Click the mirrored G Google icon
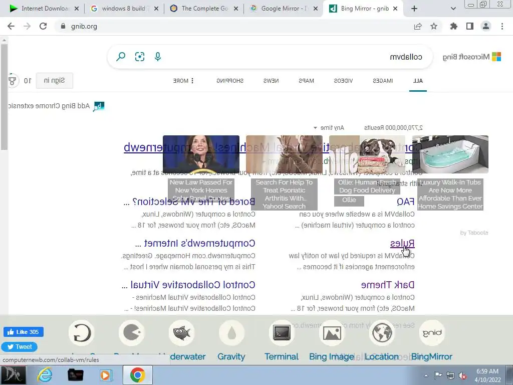 point(82,333)
